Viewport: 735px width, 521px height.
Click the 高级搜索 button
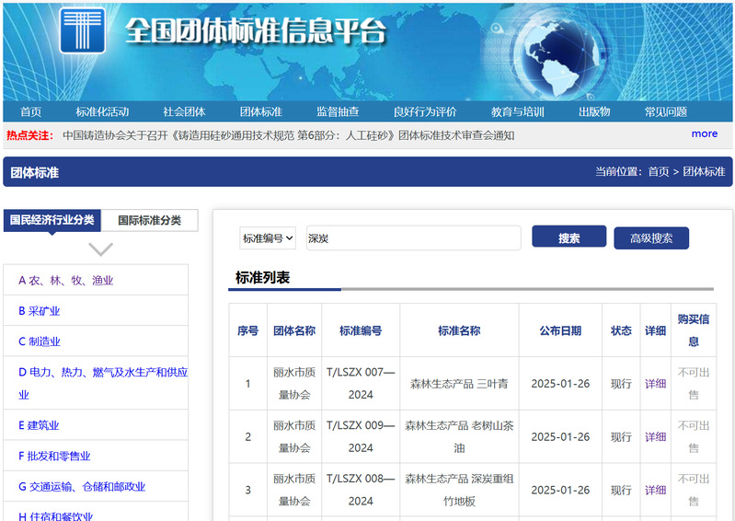click(651, 238)
